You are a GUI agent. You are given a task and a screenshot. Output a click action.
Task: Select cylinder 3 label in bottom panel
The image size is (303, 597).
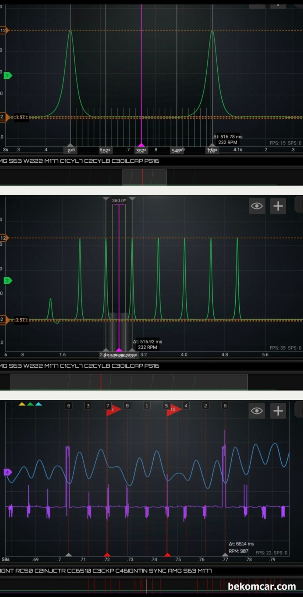(88, 406)
